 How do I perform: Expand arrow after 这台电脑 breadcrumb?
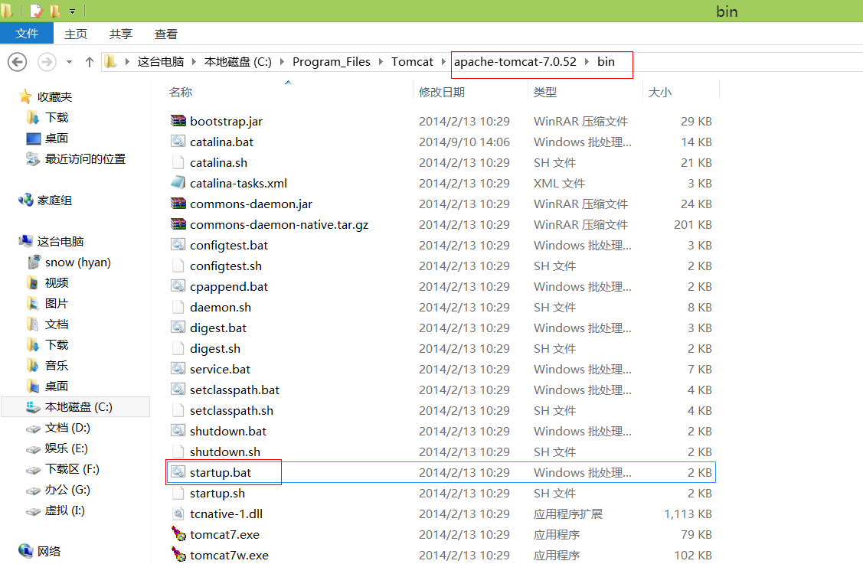(x=194, y=62)
